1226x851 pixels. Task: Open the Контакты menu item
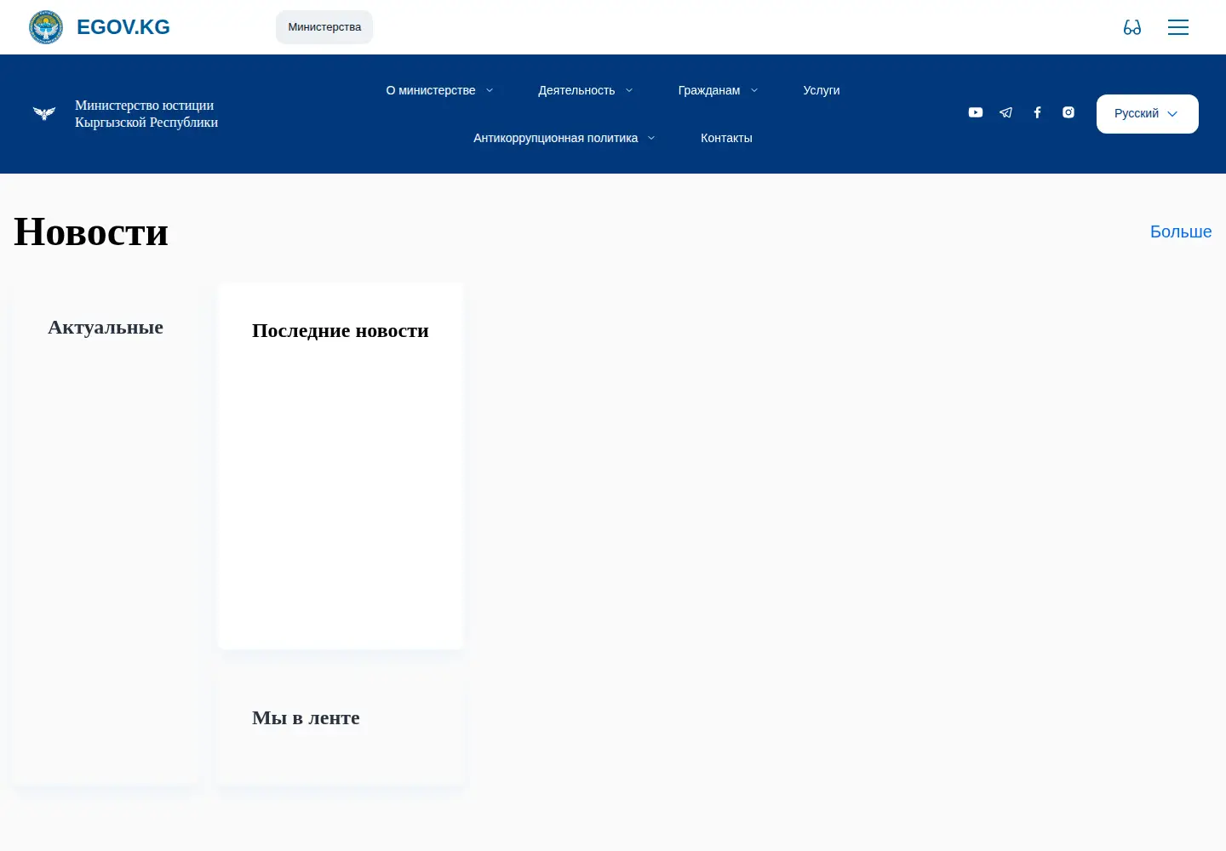(726, 138)
